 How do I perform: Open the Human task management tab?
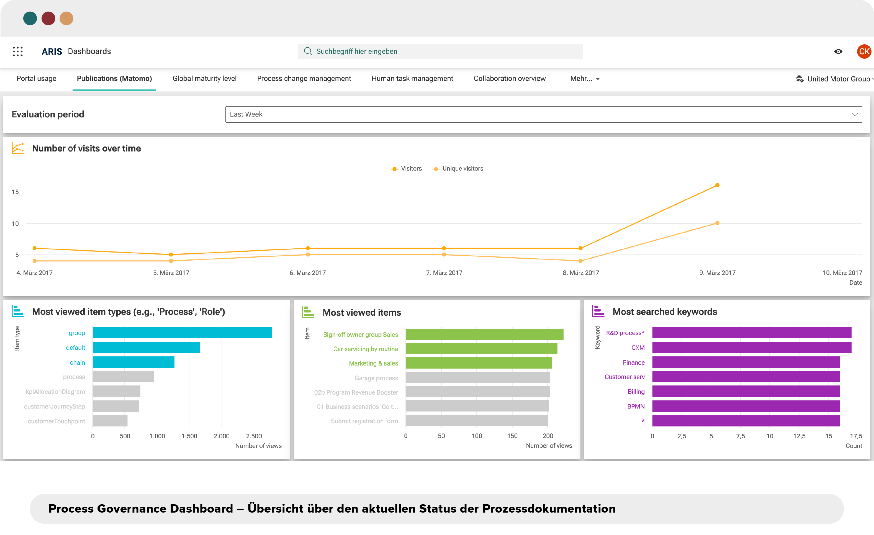412,78
